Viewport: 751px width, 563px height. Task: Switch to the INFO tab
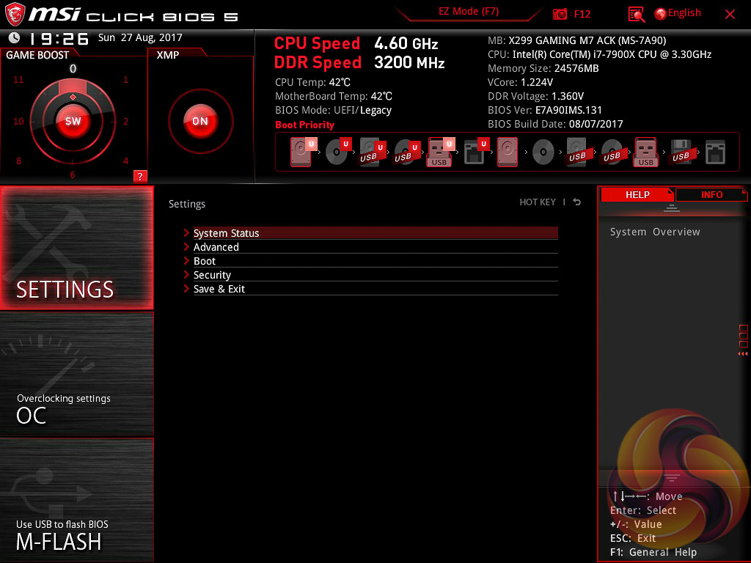[x=711, y=195]
